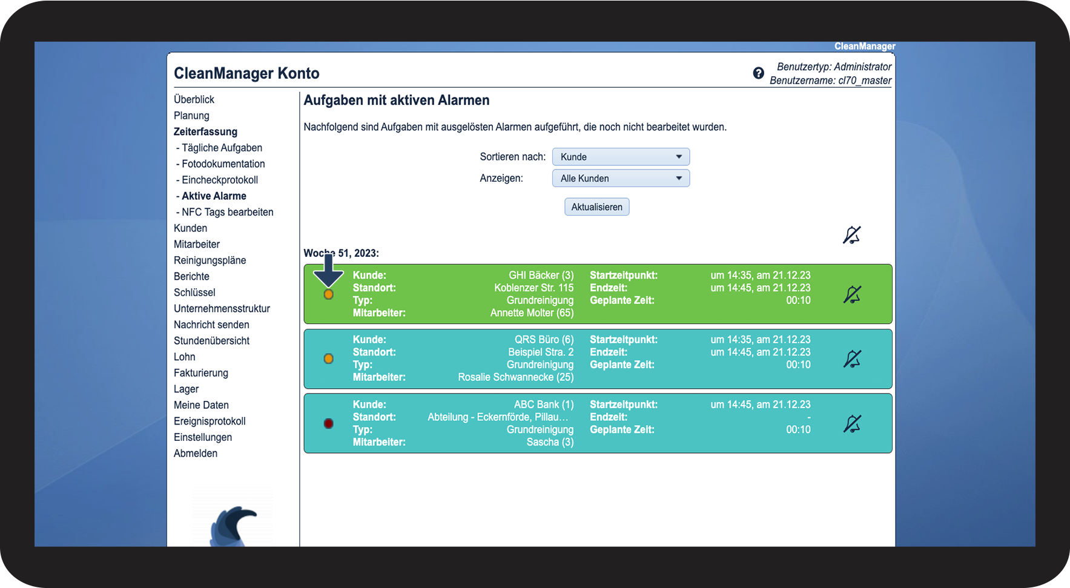1070x588 pixels.
Task: Expand the Zeiterfassung sidebar section
Action: (205, 132)
